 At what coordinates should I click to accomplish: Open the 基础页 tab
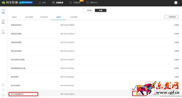pyautogui.click(x=14, y=17)
